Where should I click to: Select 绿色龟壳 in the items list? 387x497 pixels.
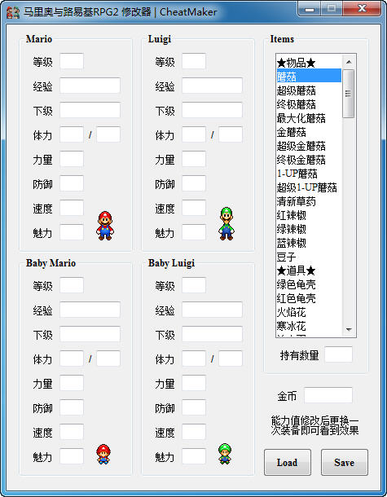coord(309,284)
